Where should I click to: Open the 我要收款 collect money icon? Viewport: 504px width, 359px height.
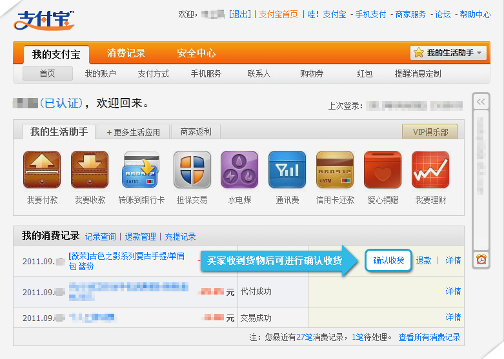(x=90, y=170)
